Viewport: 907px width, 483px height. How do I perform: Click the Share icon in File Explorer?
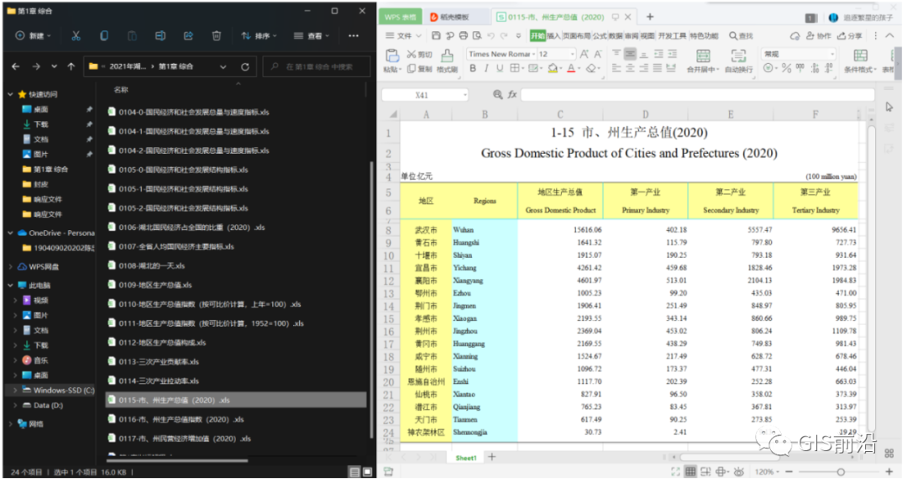point(189,36)
